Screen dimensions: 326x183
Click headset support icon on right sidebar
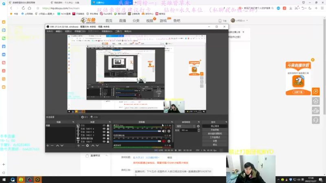(315, 120)
